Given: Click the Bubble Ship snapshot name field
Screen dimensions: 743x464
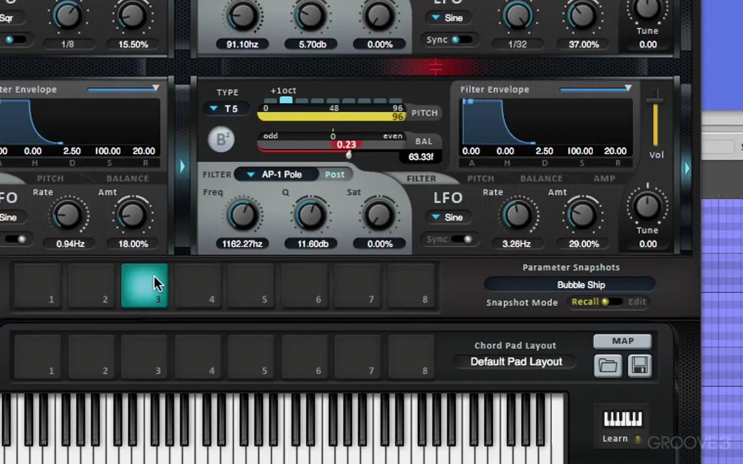Looking at the screenshot, I should pyautogui.click(x=570, y=284).
